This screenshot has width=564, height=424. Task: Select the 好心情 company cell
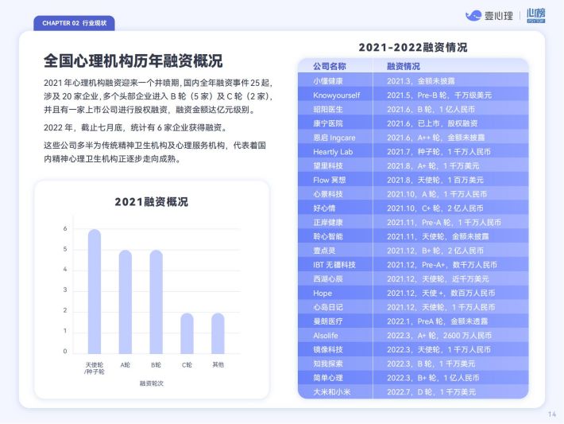(x=324, y=208)
